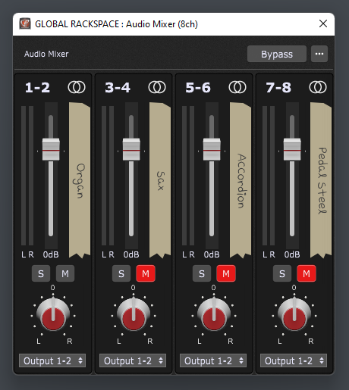Click the Organ scribble strip label

click(x=80, y=180)
